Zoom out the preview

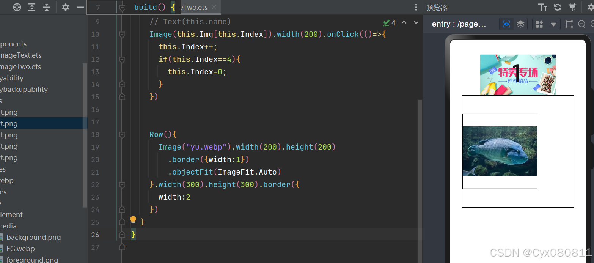point(581,24)
